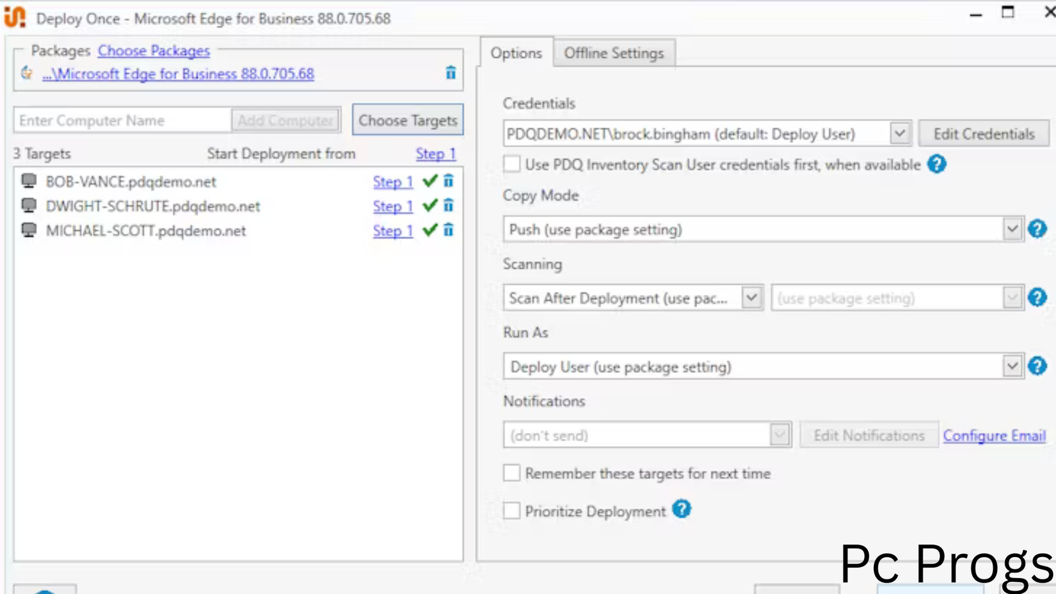Check Remember these targets for next time
This screenshot has width=1056, height=594.
511,473
